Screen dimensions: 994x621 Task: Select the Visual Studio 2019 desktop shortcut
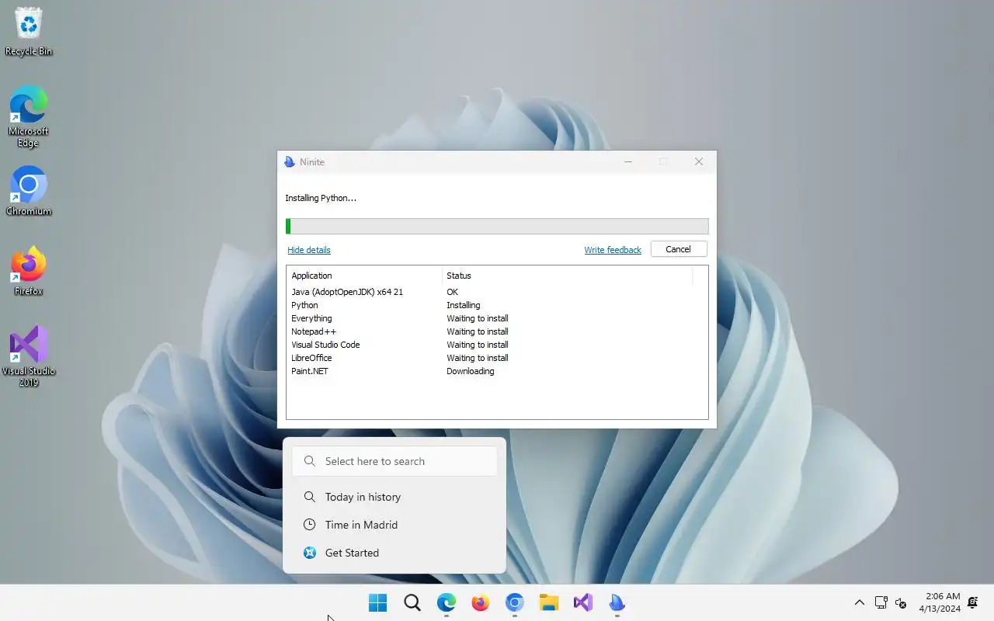[x=29, y=356]
